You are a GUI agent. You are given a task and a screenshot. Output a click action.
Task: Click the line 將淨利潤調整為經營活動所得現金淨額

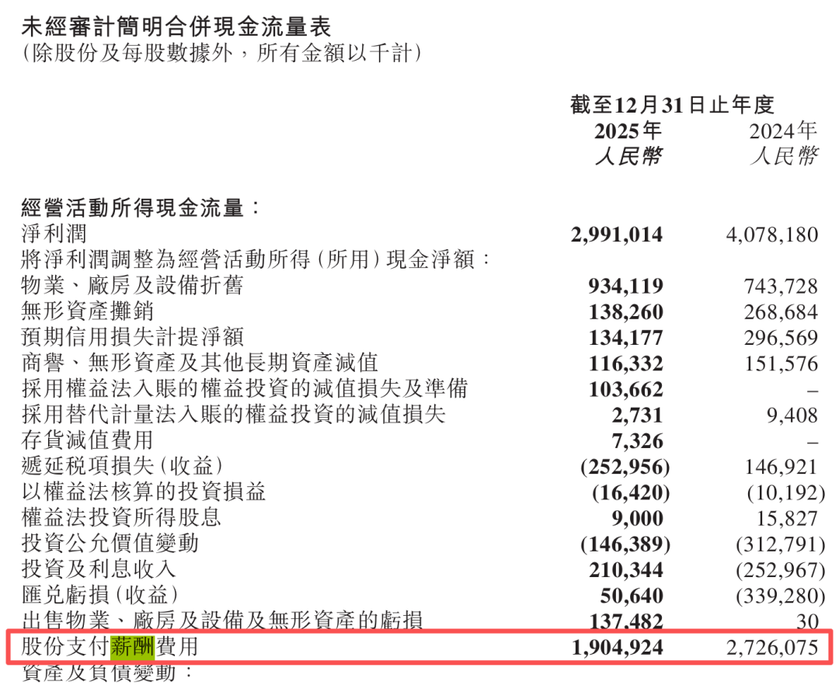256,259
